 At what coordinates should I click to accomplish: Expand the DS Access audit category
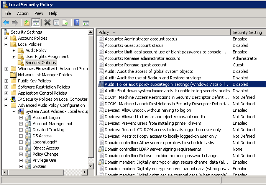(21, 136)
